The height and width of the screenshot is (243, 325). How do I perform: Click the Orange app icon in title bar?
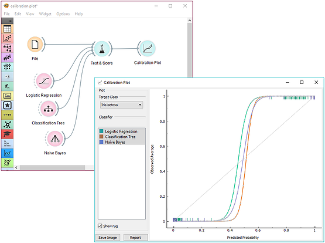tap(6, 6)
